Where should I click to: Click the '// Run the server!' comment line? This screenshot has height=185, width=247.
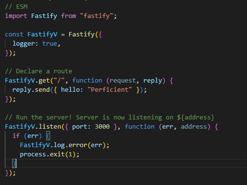[109, 118]
